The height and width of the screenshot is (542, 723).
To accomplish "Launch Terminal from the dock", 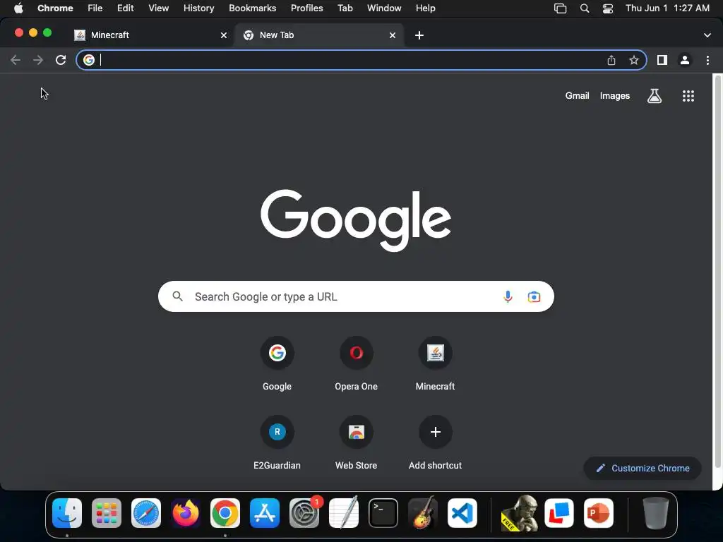I will 383,513.
